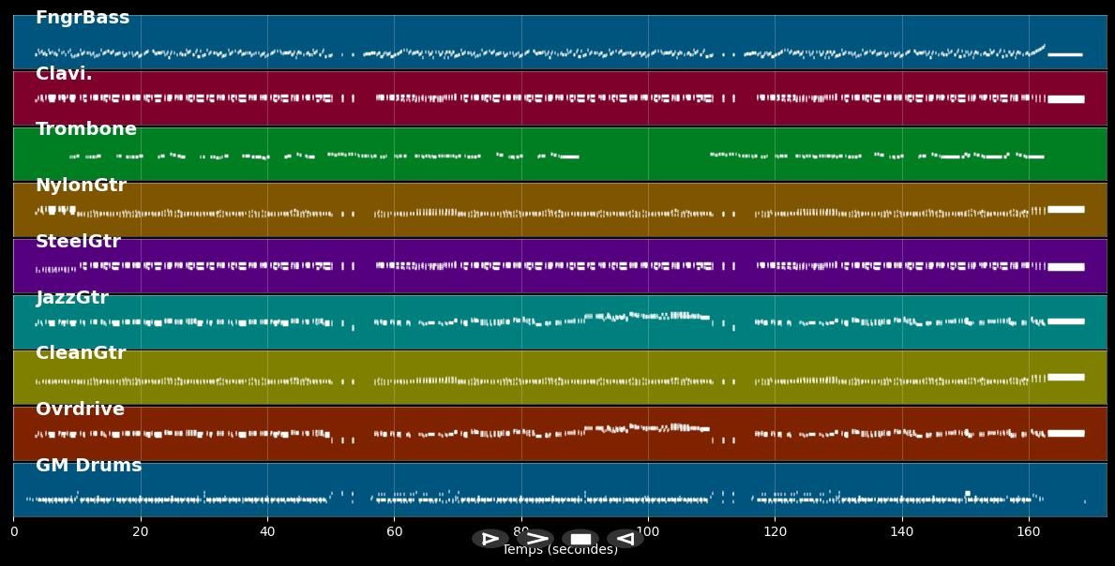The width and height of the screenshot is (1115, 566).
Task: Select the Clavi. track label
Action: pyautogui.click(x=64, y=72)
